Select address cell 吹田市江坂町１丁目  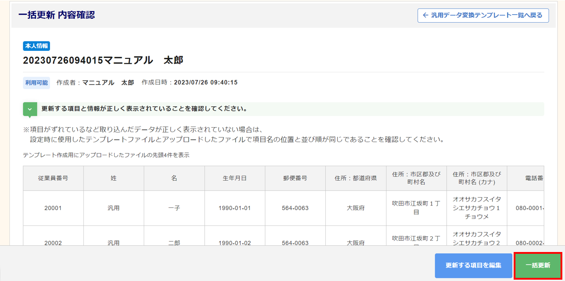(416, 208)
